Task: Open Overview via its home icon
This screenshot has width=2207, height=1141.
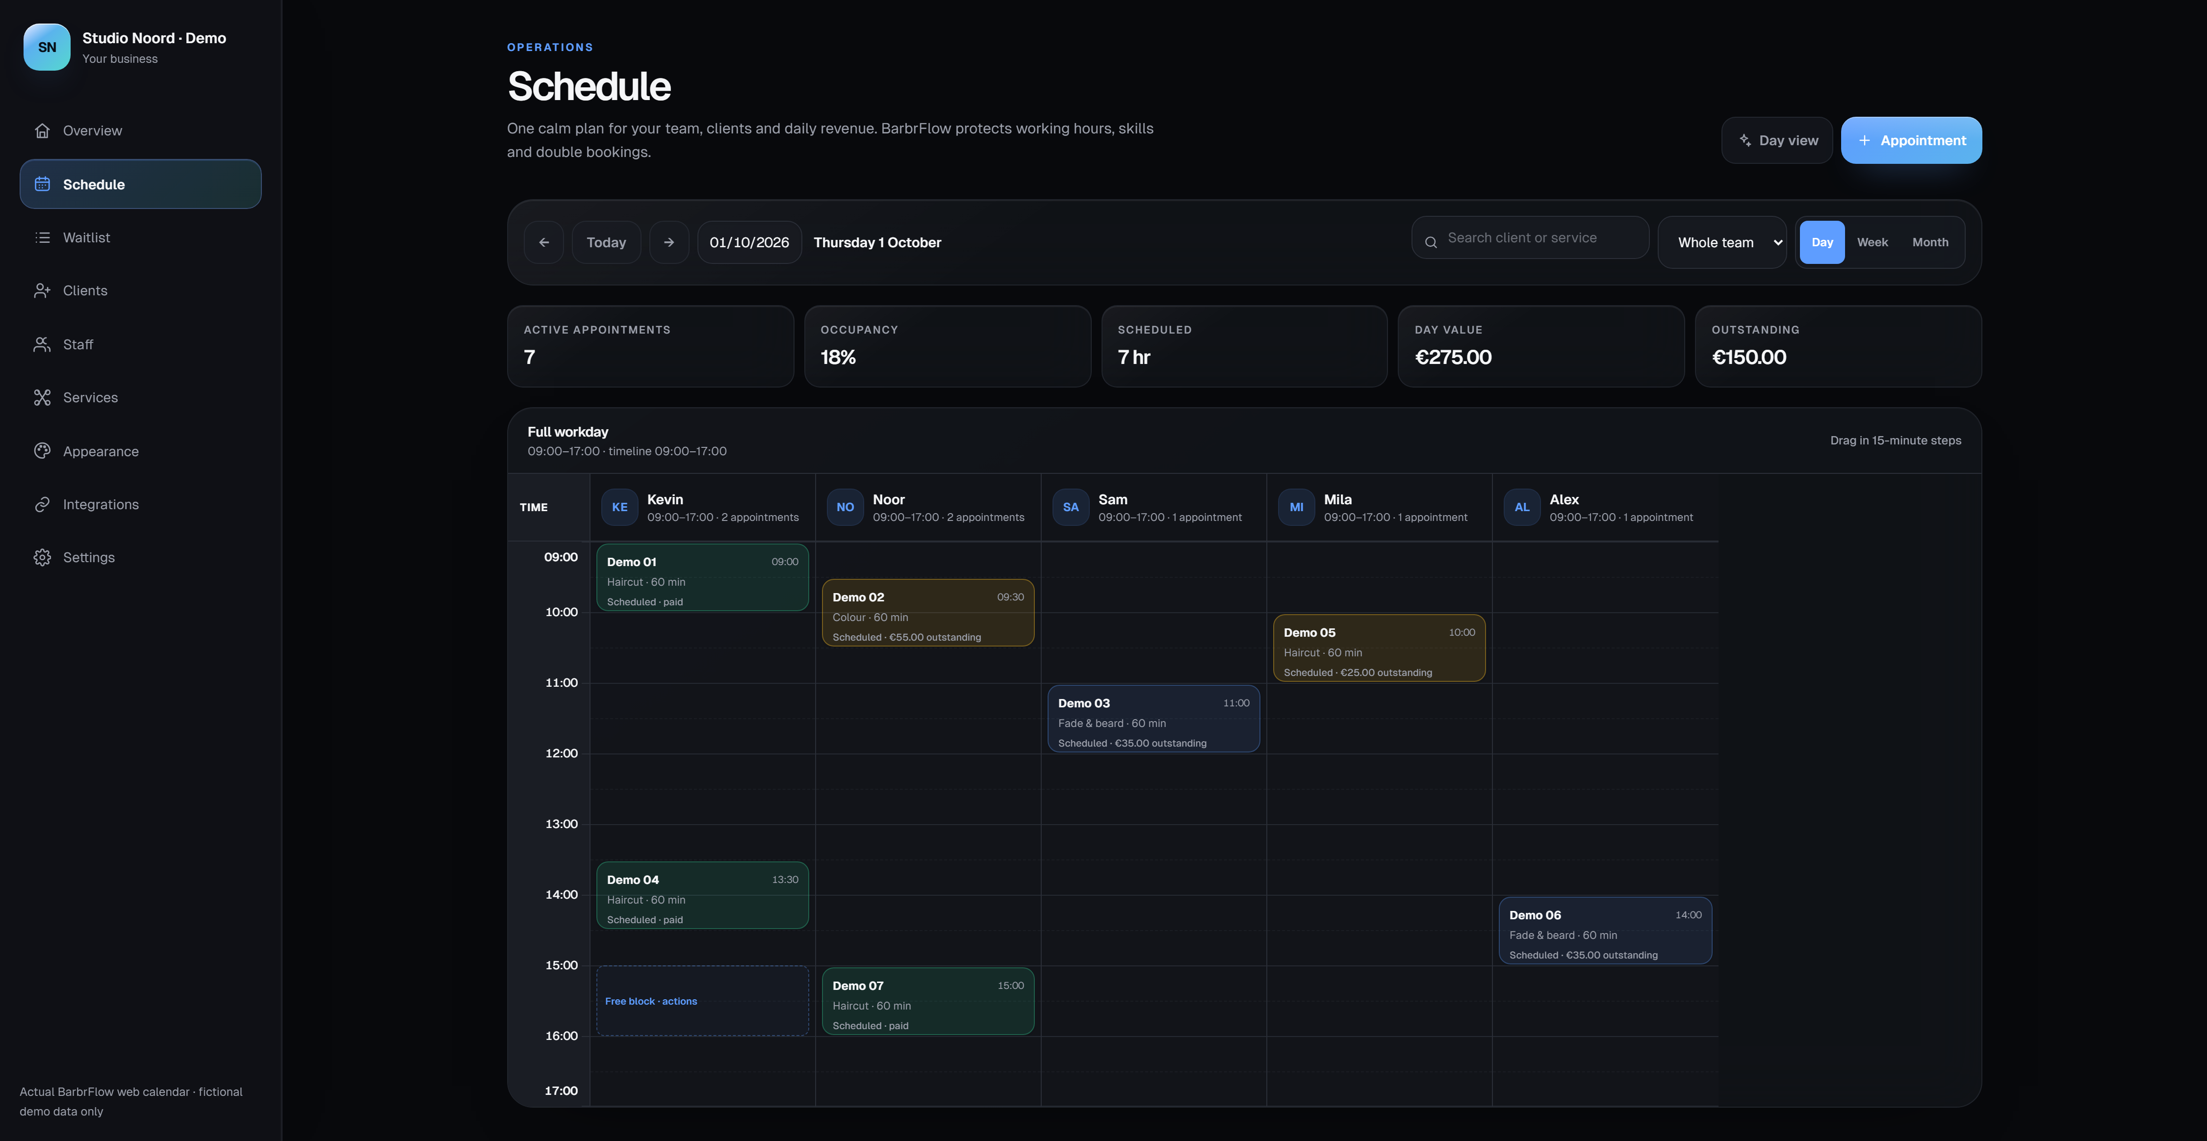Action: pyautogui.click(x=42, y=130)
